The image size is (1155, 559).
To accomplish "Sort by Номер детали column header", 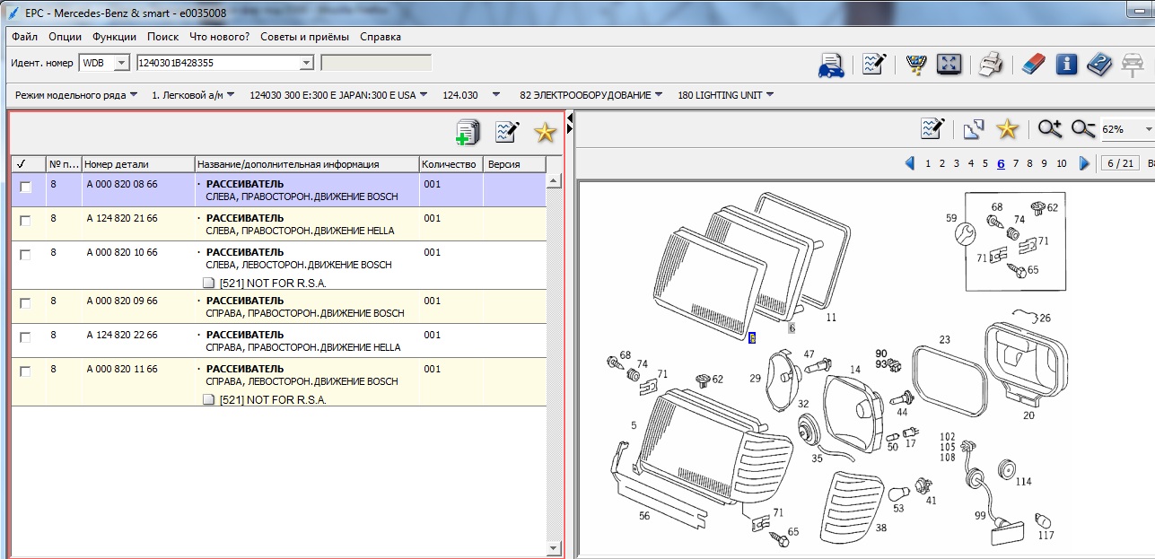I will [x=138, y=164].
